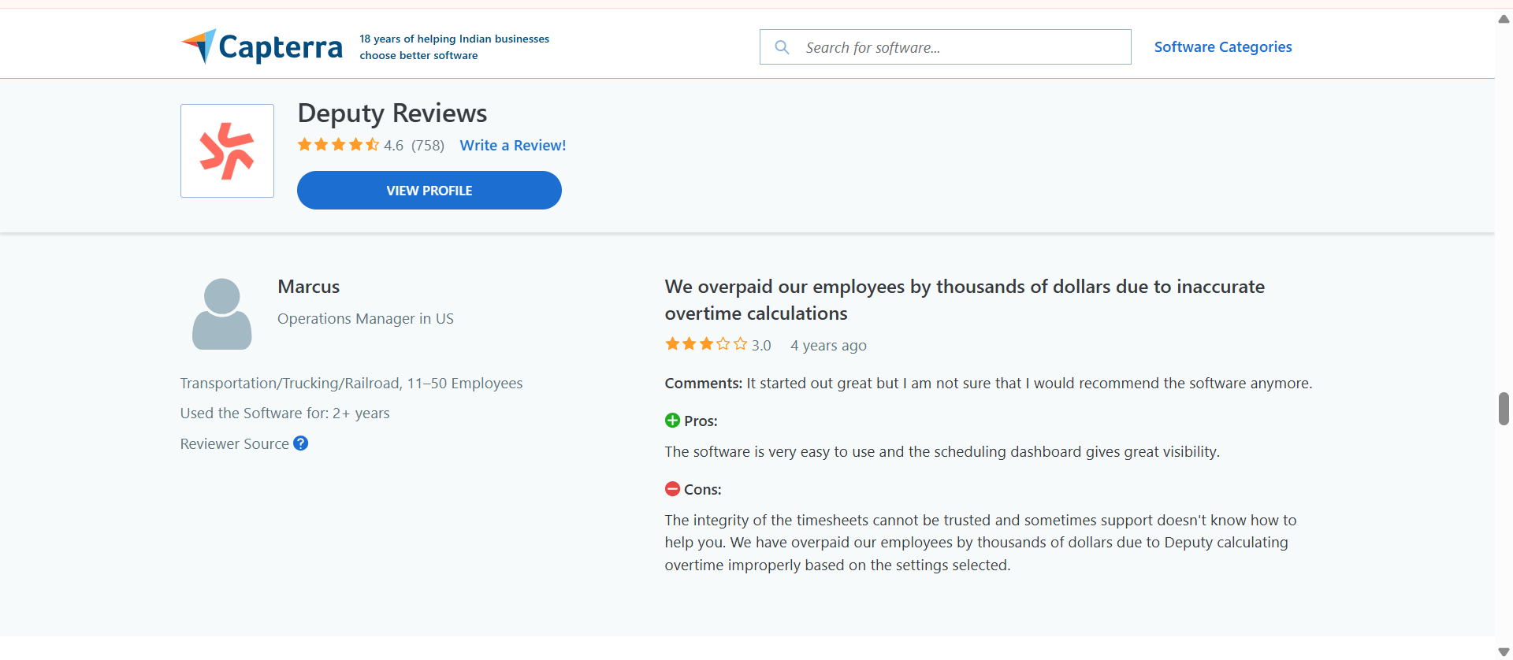Click the Write a Review! link
The height and width of the screenshot is (660, 1513).
[x=513, y=145]
